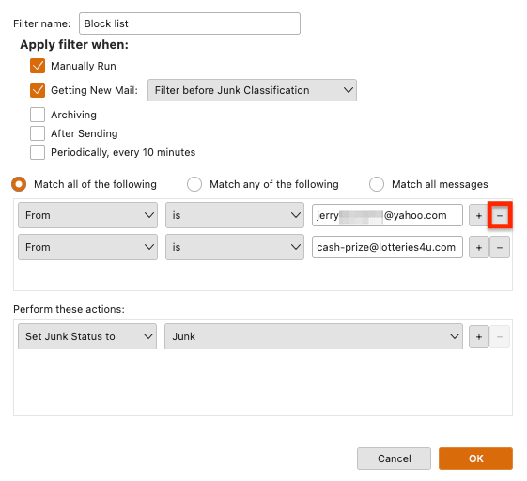Remove the cash-prize@lotteries4u.com condition row
The height and width of the screenshot is (481, 527).
[500, 247]
